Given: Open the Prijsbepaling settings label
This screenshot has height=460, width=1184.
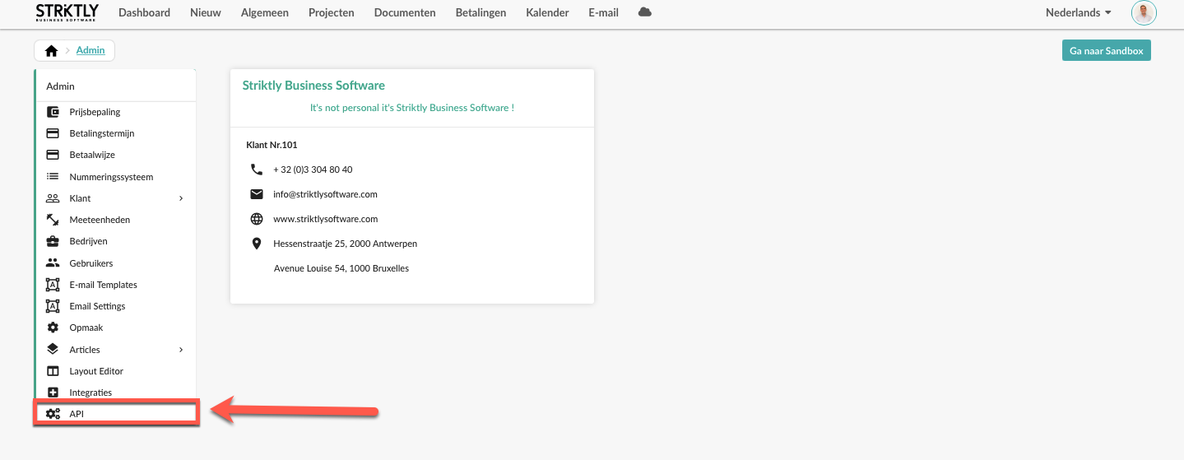Looking at the screenshot, I should point(95,112).
